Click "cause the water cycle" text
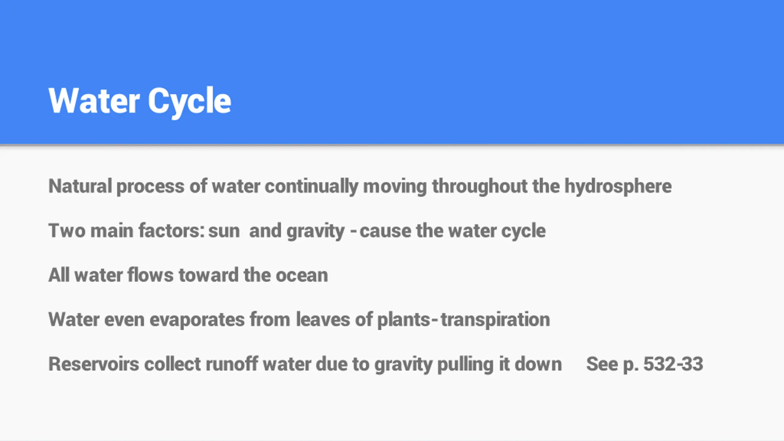784x441 pixels. pyautogui.click(x=452, y=231)
